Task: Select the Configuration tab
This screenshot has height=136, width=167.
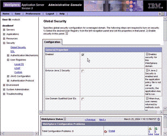Action: point(52,42)
